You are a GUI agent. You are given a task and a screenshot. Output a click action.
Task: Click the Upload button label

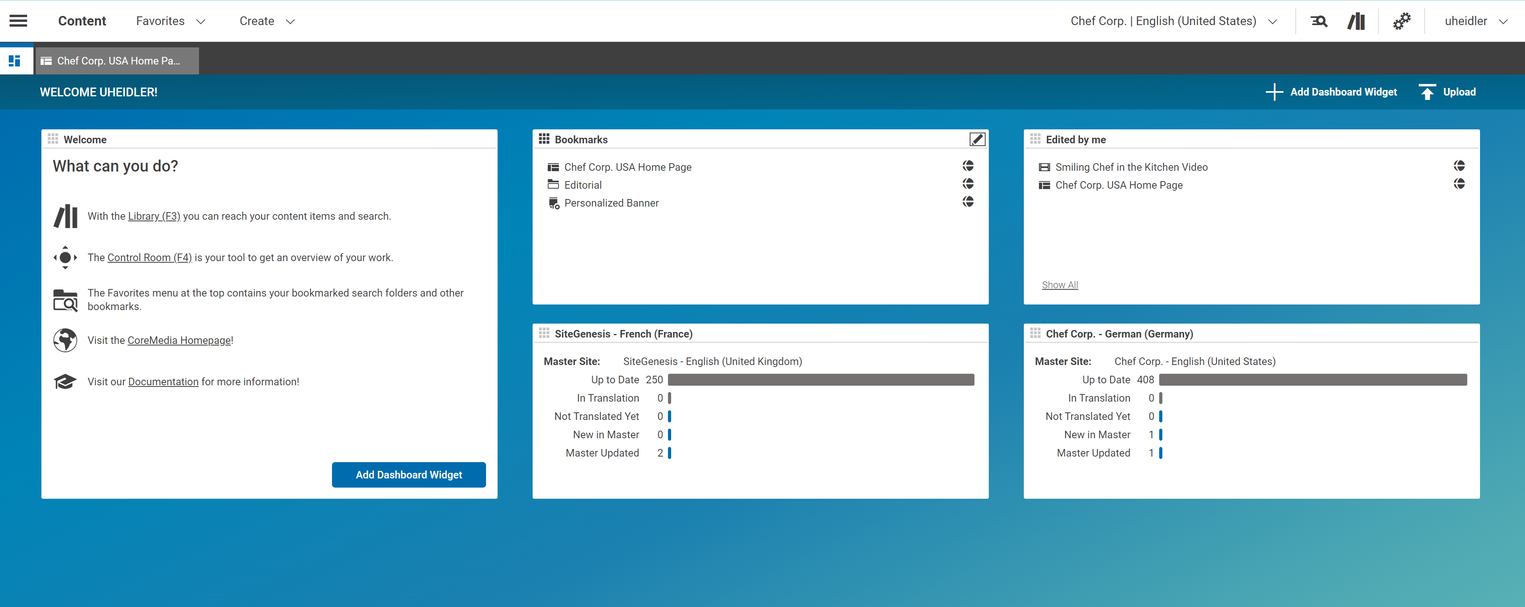(x=1459, y=92)
